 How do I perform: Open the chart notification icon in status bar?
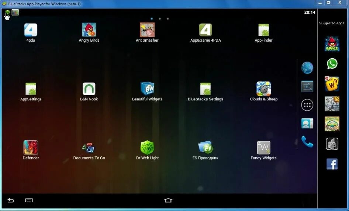click(15, 12)
